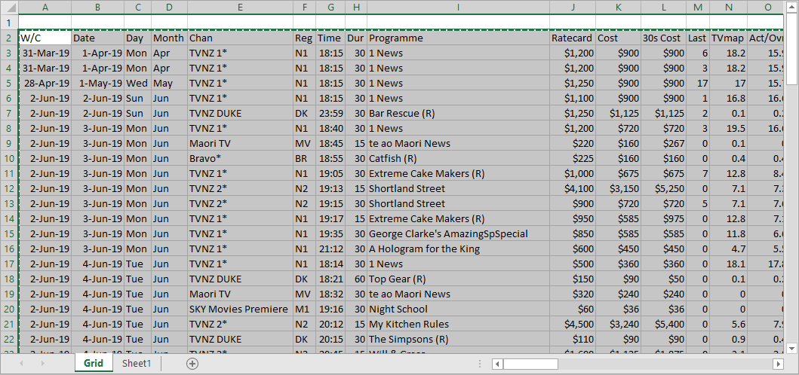
Task: Click the $267 30s cost cell
Action: coord(663,143)
